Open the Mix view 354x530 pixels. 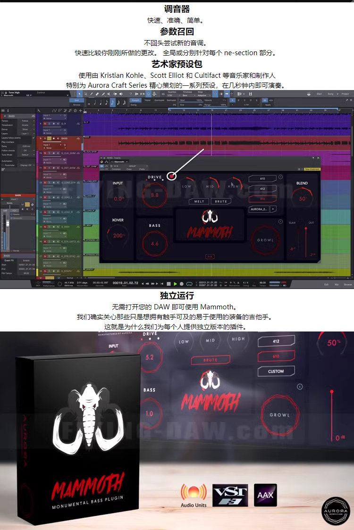pos(337,285)
